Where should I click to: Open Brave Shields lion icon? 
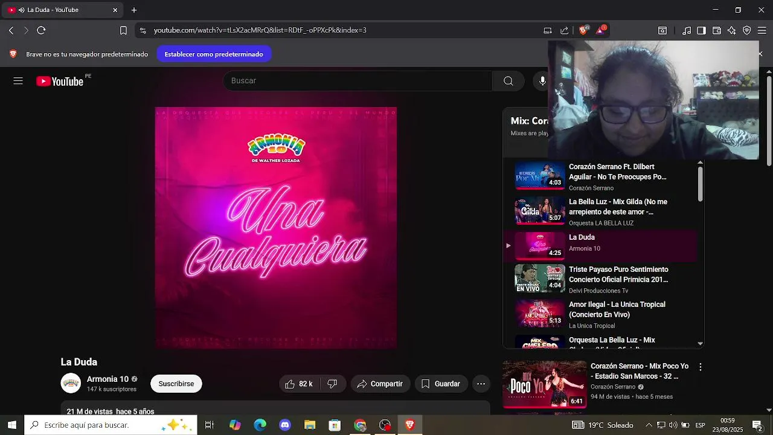(x=583, y=30)
